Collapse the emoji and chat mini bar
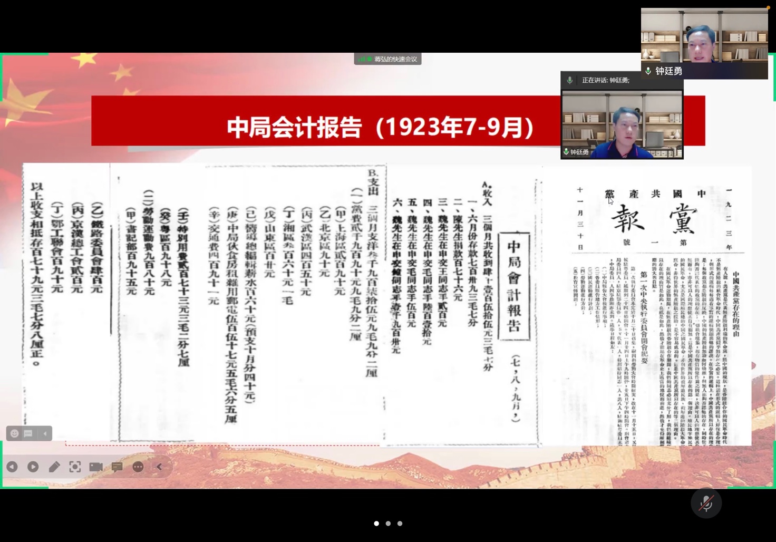776x542 pixels. pyautogui.click(x=45, y=433)
